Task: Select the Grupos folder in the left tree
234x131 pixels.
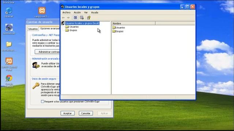Action: pyautogui.click(x=73, y=30)
